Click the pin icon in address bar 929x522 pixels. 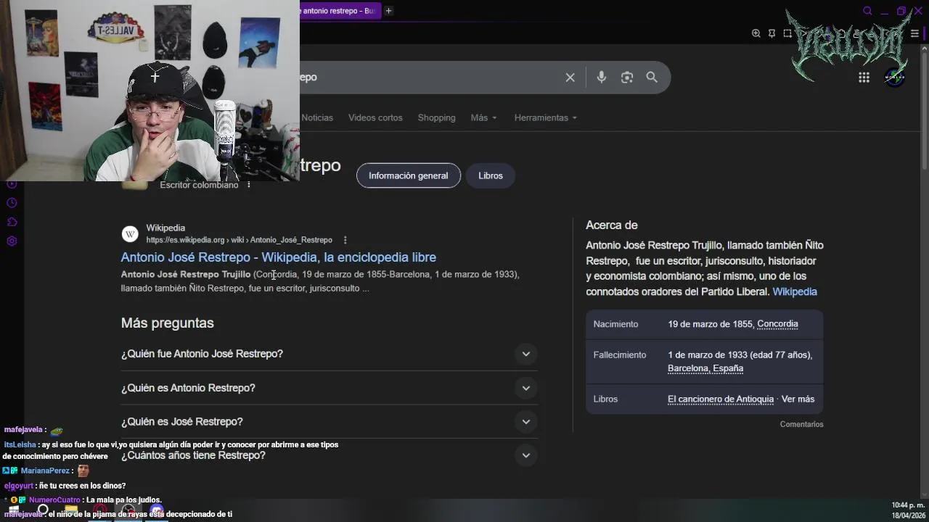[772, 33]
